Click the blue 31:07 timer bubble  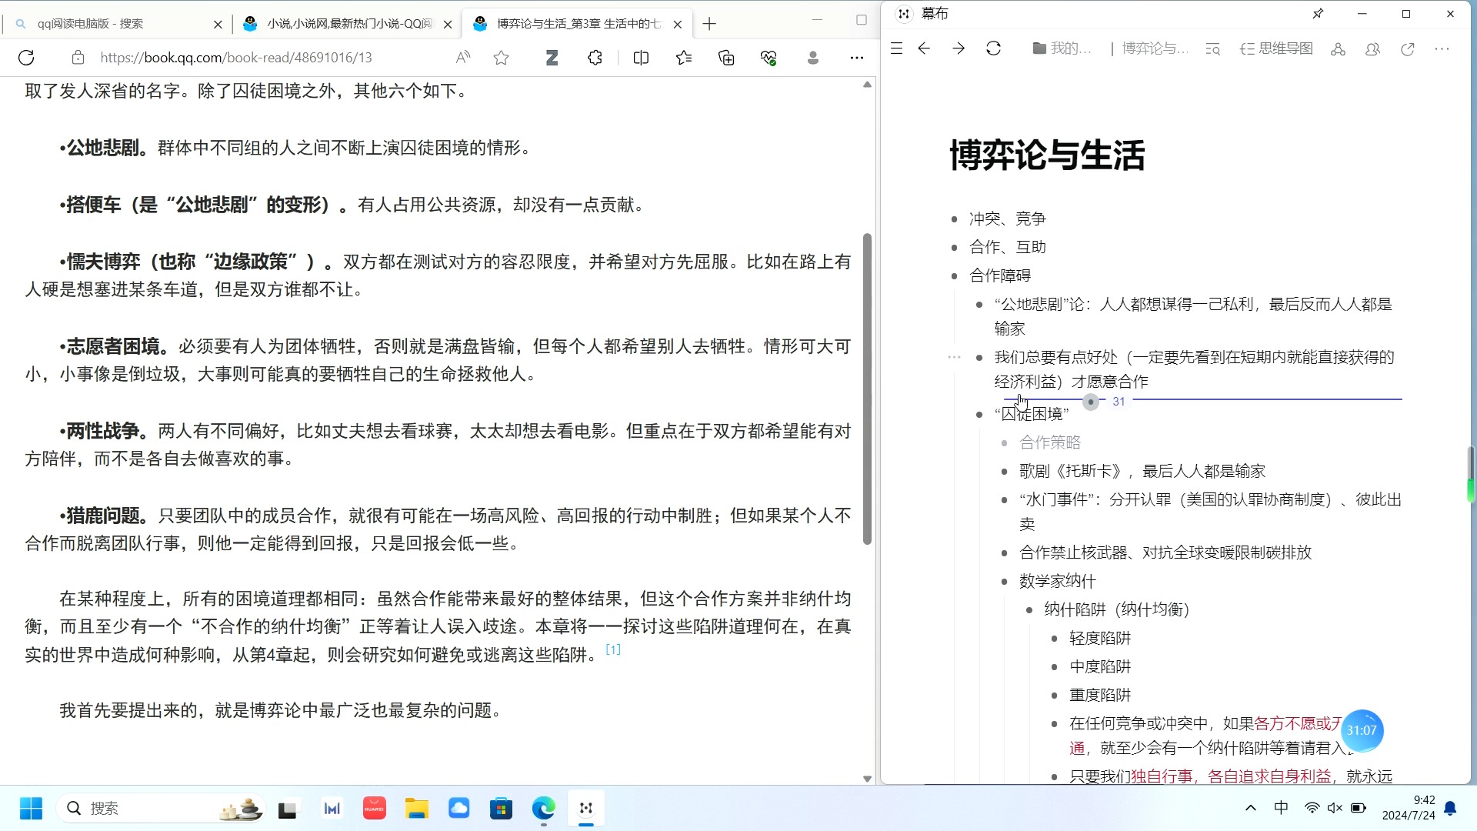[x=1362, y=730]
